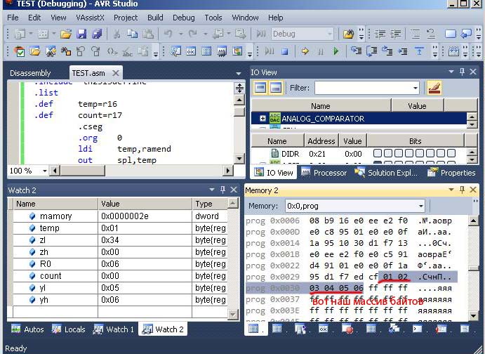This screenshot has width=485, height=354.
Task: Click the Open File folder icon
Action: (66, 34)
